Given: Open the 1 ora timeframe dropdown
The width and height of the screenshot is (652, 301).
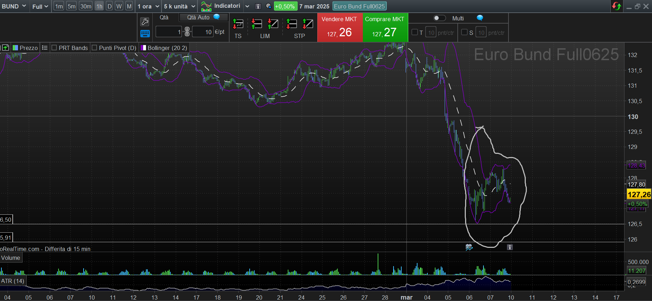Looking at the screenshot, I should click(148, 6).
